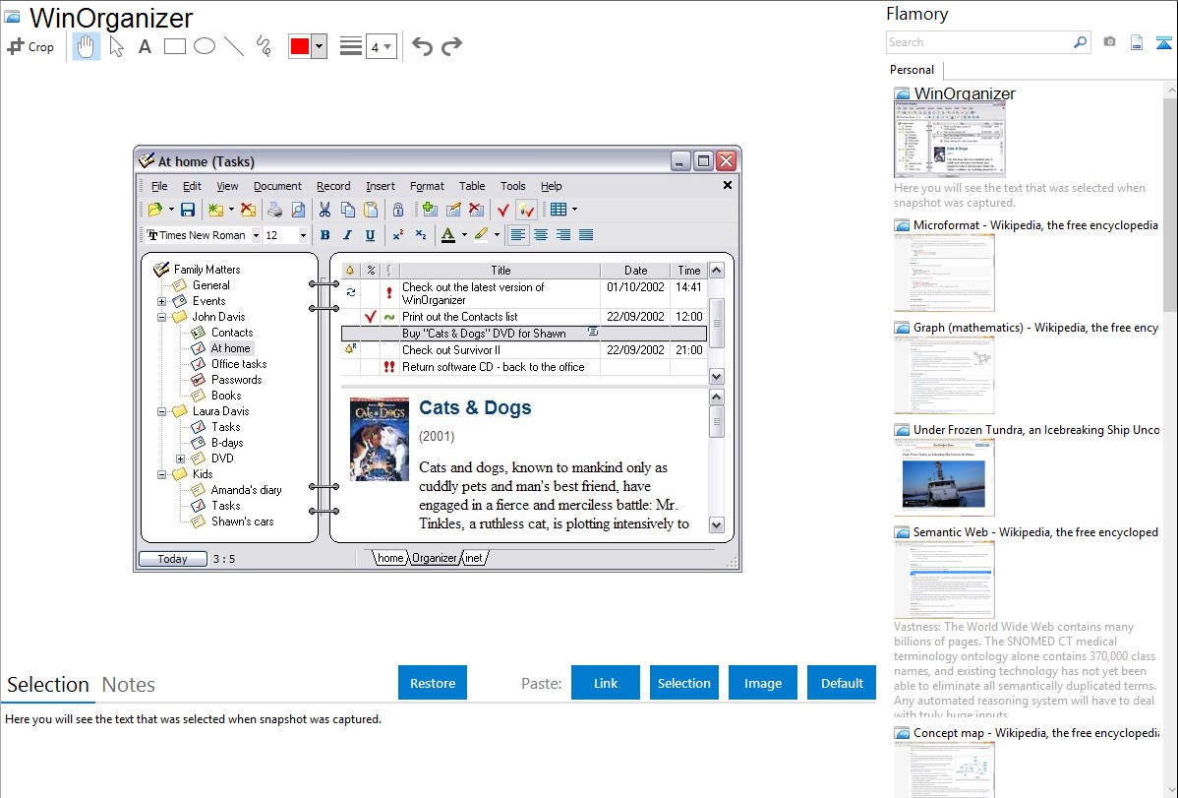Click the Flamory Search input field
The image size is (1178, 798).
coord(978,42)
